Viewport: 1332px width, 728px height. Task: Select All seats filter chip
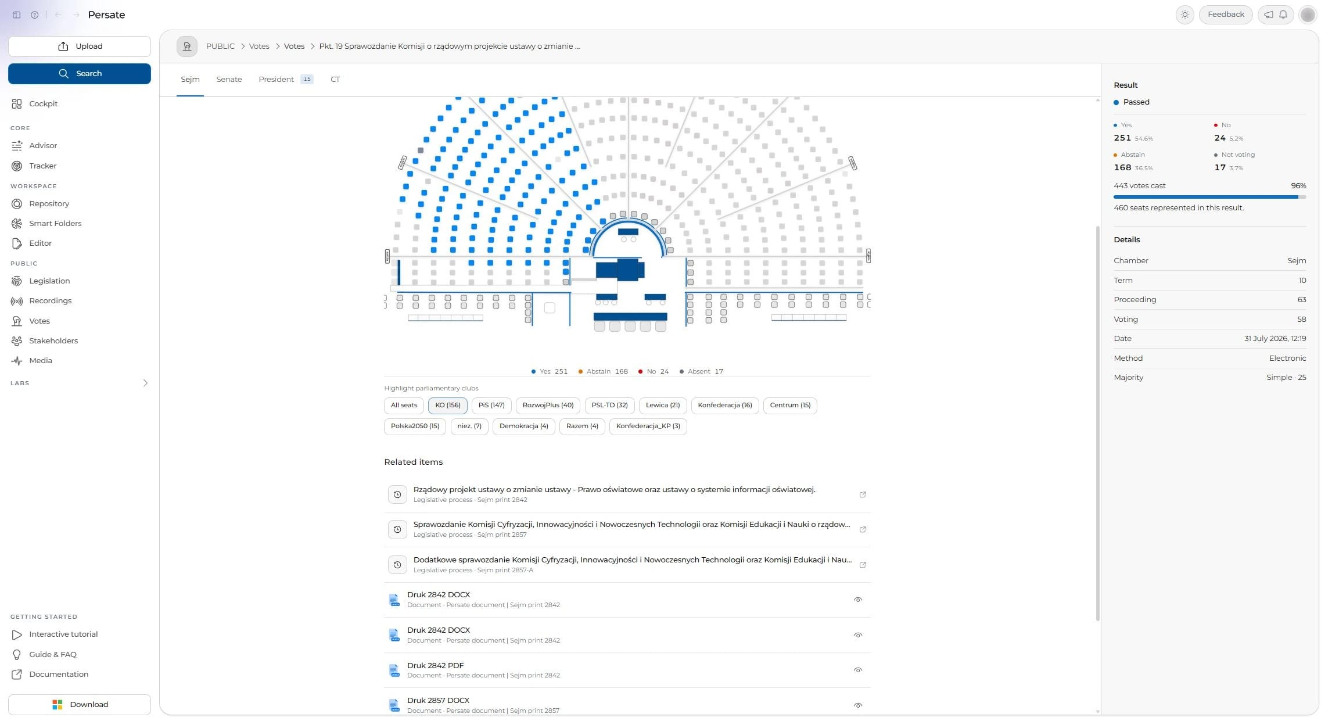pyautogui.click(x=404, y=406)
